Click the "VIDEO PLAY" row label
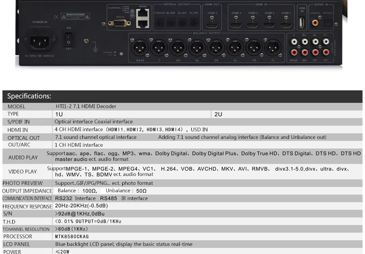The height and width of the screenshot is (254, 365). 22,172
